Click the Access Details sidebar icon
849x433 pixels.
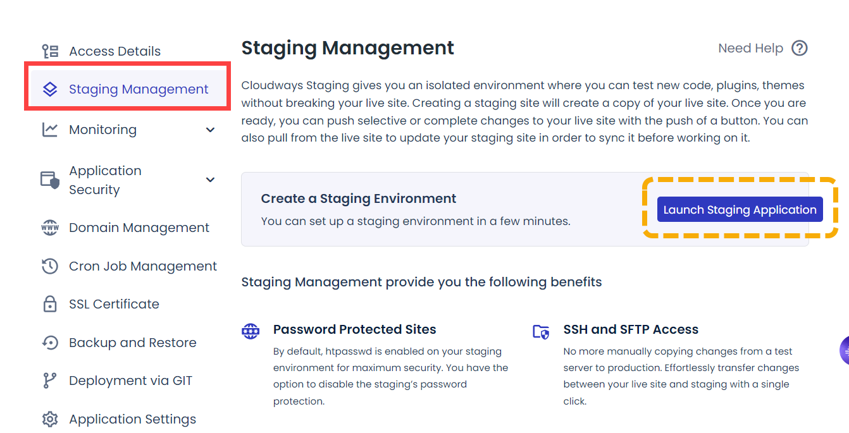coord(50,51)
